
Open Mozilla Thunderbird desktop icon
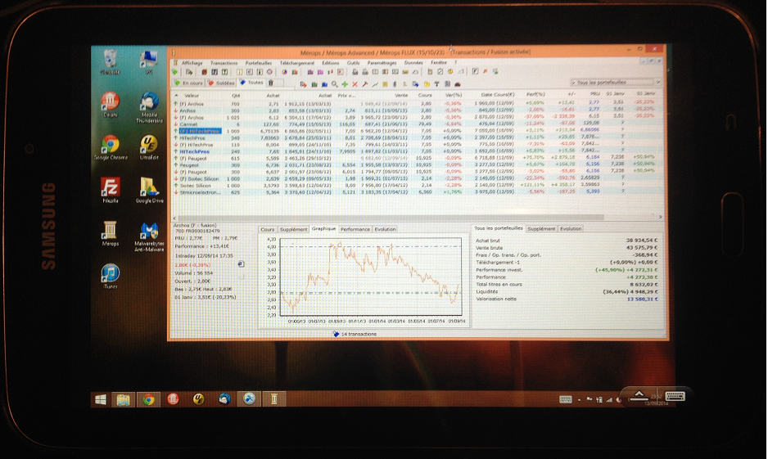point(149,108)
